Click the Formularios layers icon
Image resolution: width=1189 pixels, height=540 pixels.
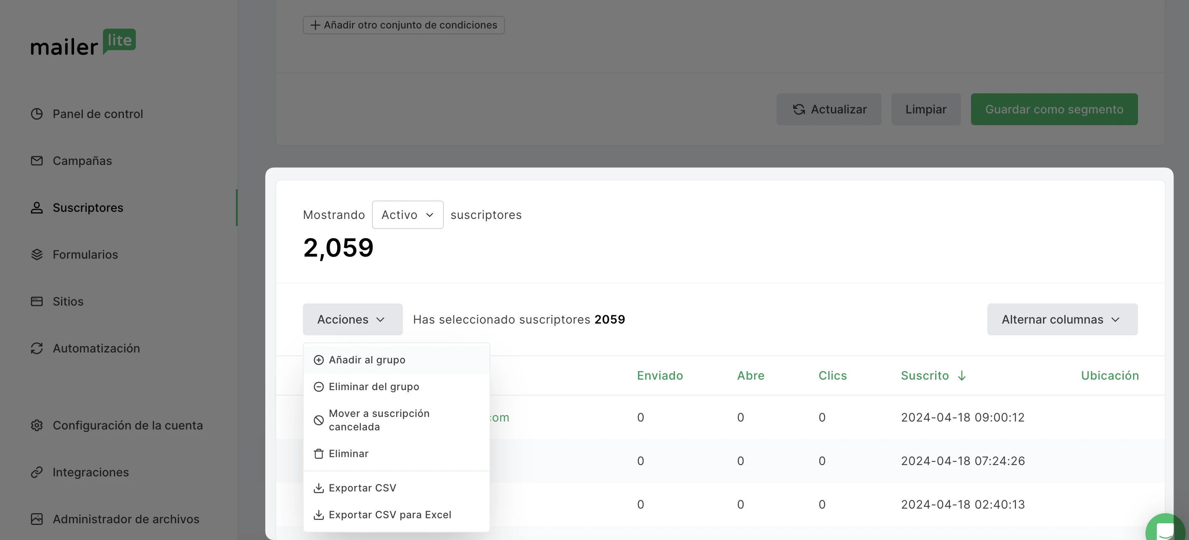pyautogui.click(x=36, y=255)
